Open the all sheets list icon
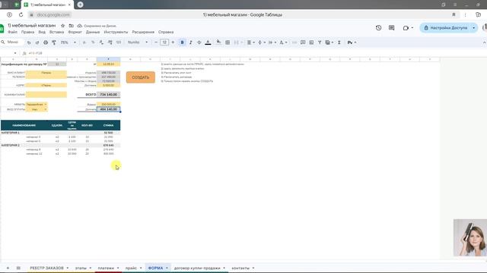This screenshot has height=273, width=487. [x=18, y=268]
